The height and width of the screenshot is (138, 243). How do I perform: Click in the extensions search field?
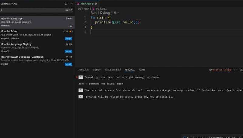click(x=30, y=10)
